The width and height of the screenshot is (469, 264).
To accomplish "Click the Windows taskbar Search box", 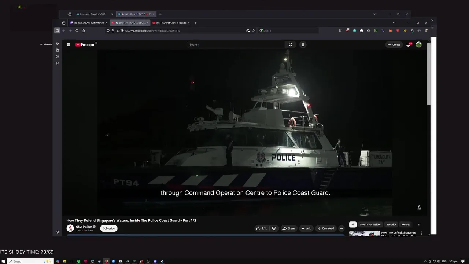I will pos(31,261).
